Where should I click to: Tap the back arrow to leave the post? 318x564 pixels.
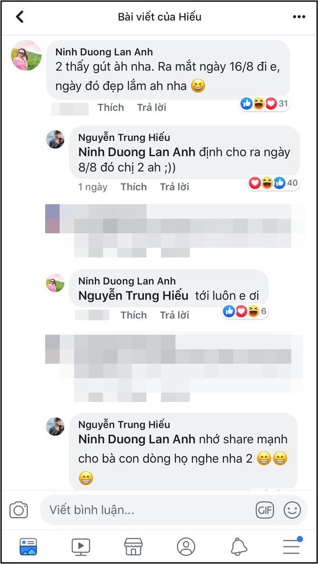pyautogui.click(x=20, y=16)
